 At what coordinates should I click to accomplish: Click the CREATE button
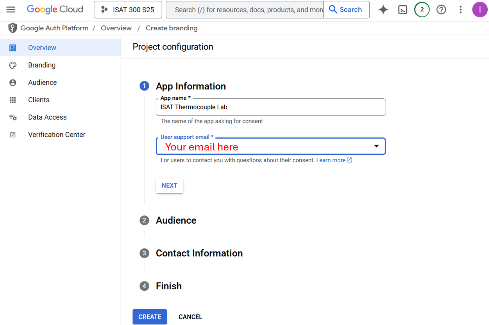[150, 317]
